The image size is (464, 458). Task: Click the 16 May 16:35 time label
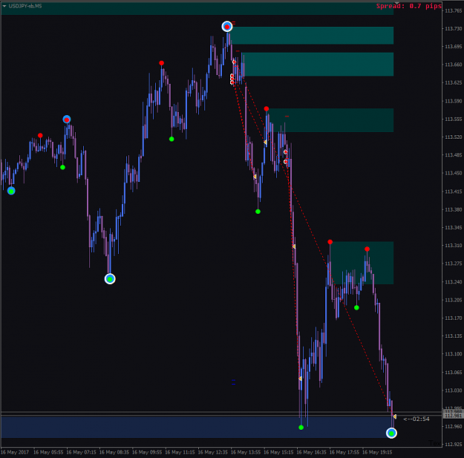click(x=311, y=452)
